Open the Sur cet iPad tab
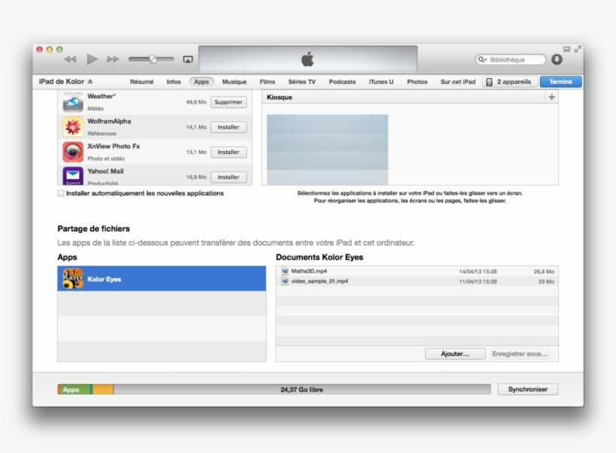Image resolution: width=616 pixels, height=453 pixels. tap(457, 82)
